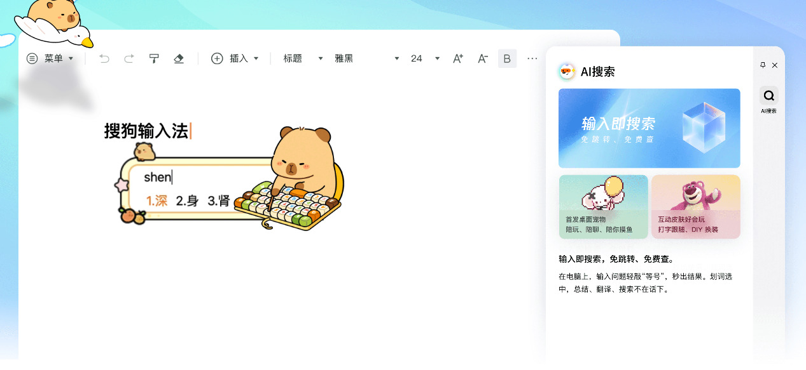
Task: Redo the last action
Action: (x=129, y=58)
